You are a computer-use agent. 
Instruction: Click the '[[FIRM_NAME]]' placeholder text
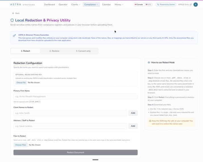click(34, 102)
